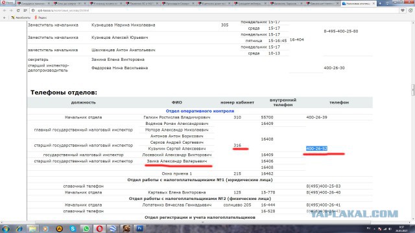Click the highlighted phone 400-26-52
The image size is (415, 233).
pyautogui.click(x=316, y=148)
